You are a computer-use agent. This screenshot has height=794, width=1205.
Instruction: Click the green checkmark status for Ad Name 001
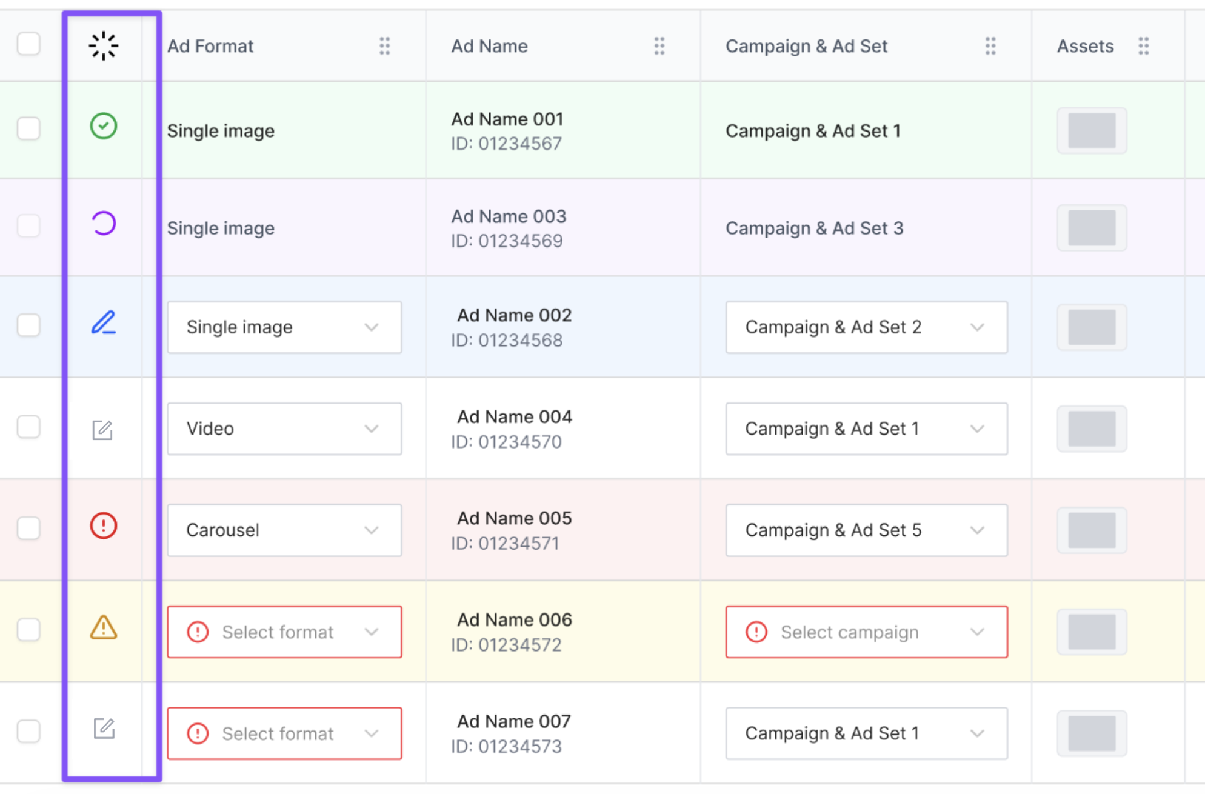coord(104,126)
